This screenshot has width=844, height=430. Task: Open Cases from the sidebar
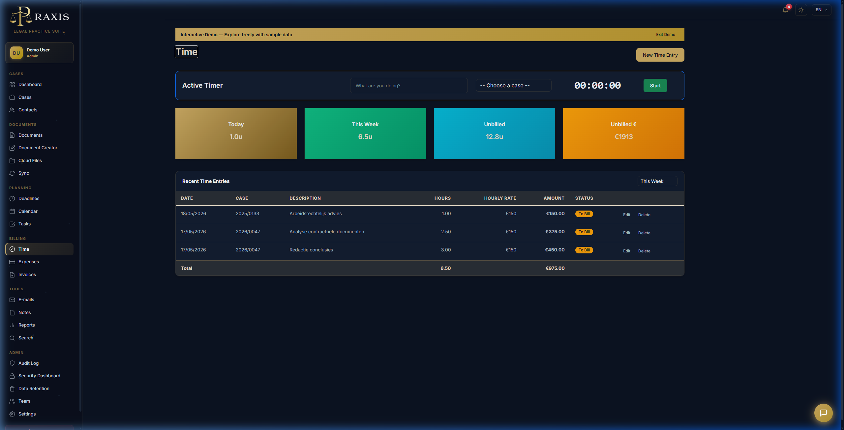(39, 97)
